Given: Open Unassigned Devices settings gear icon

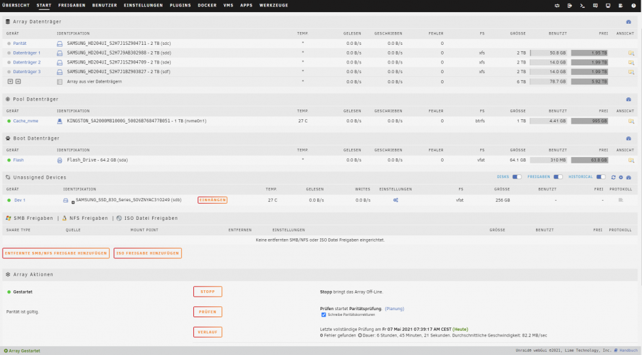Looking at the screenshot, I should tap(621, 177).
